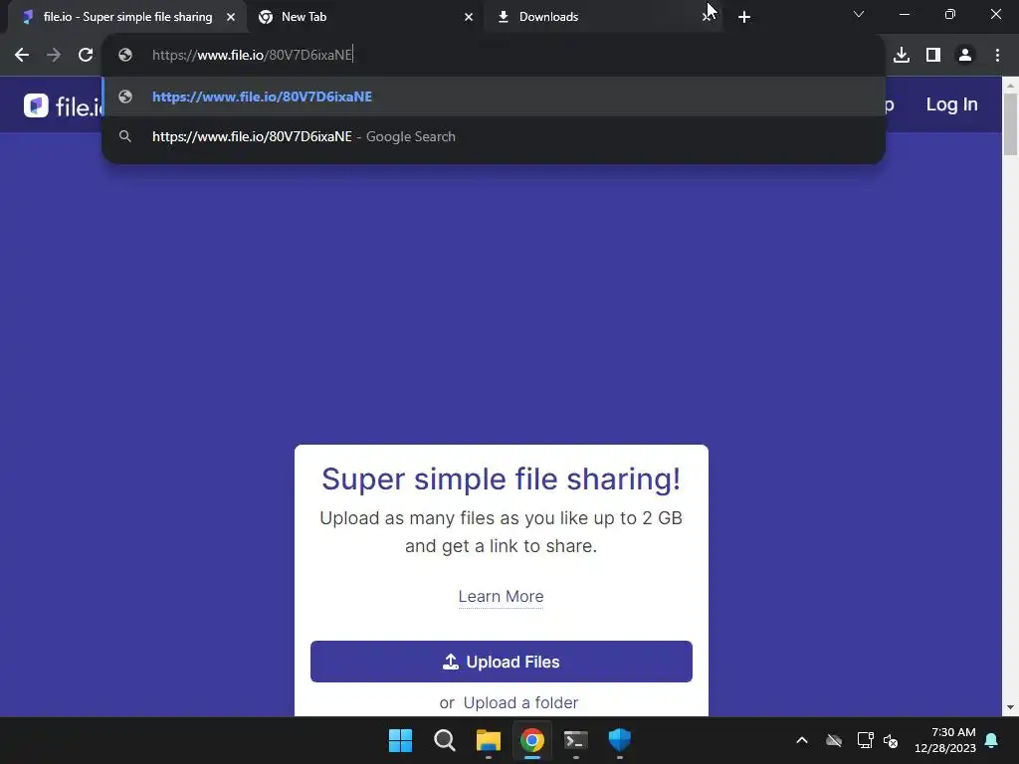Open the Chrome three-dot menu
This screenshot has height=764, width=1019.
(x=997, y=56)
